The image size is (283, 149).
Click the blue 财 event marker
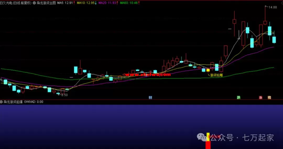coord(150,98)
